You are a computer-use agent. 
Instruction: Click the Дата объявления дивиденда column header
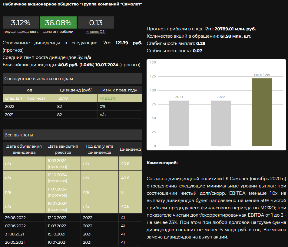click(x=24, y=149)
